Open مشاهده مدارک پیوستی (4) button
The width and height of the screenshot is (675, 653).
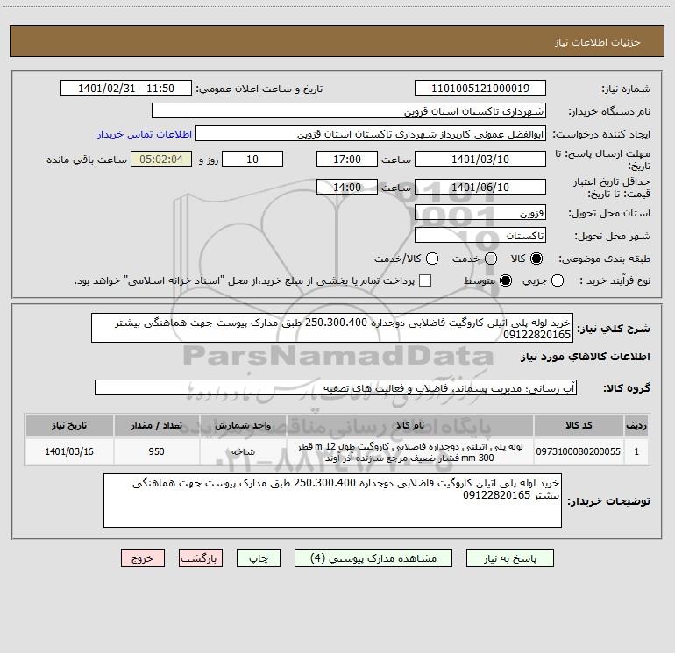[x=373, y=558]
